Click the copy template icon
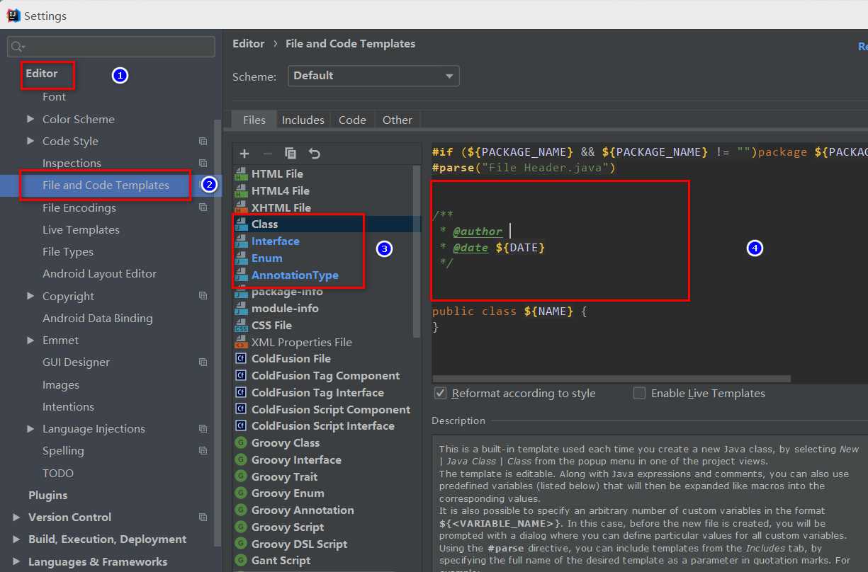This screenshot has height=572, width=868. [291, 153]
